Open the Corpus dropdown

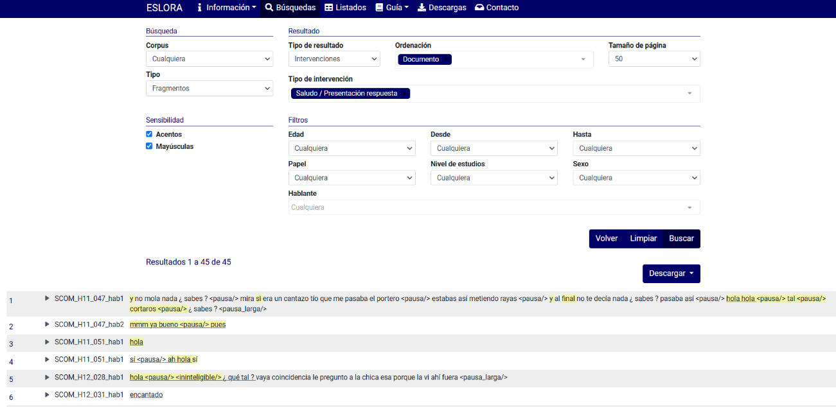(x=209, y=59)
